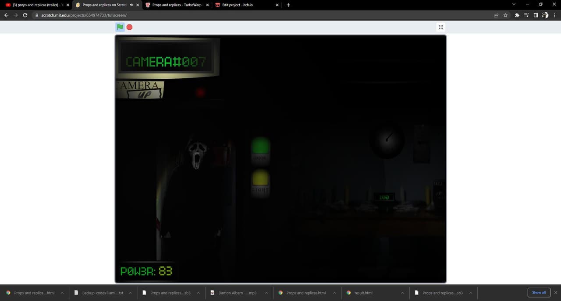Screen dimensions: 561x301
Task: Open a new browser tab
Action: 288,5
